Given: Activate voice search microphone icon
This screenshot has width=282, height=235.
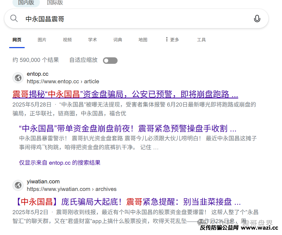Looking at the screenshot, I should tap(257, 18).
